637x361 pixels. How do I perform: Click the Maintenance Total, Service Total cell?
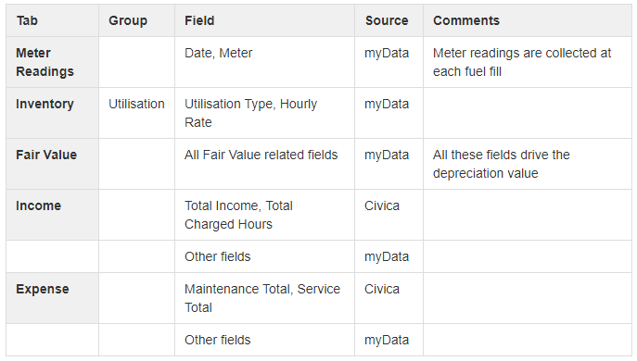[264, 298]
